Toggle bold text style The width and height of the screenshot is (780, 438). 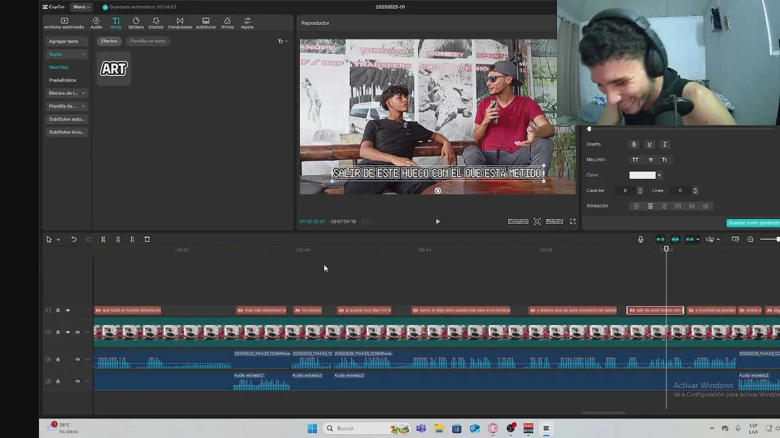pos(634,144)
